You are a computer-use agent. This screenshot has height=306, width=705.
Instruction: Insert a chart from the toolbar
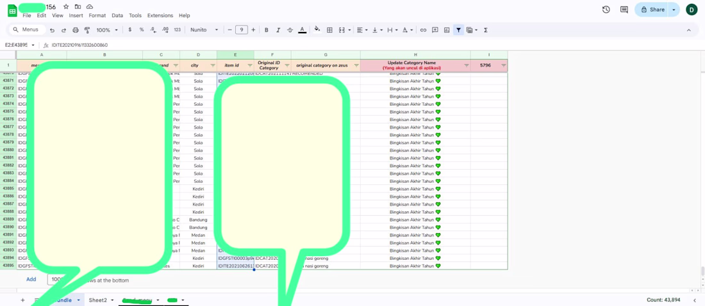(447, 30)
